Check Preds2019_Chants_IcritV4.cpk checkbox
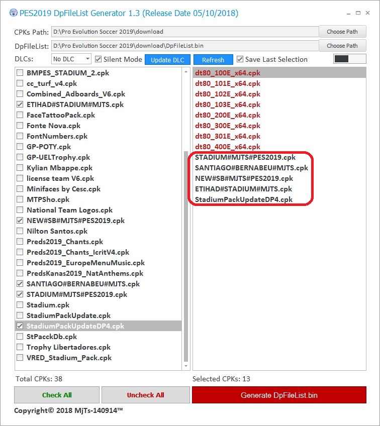This screenshot has height=426, width=380. coord(20,252)
